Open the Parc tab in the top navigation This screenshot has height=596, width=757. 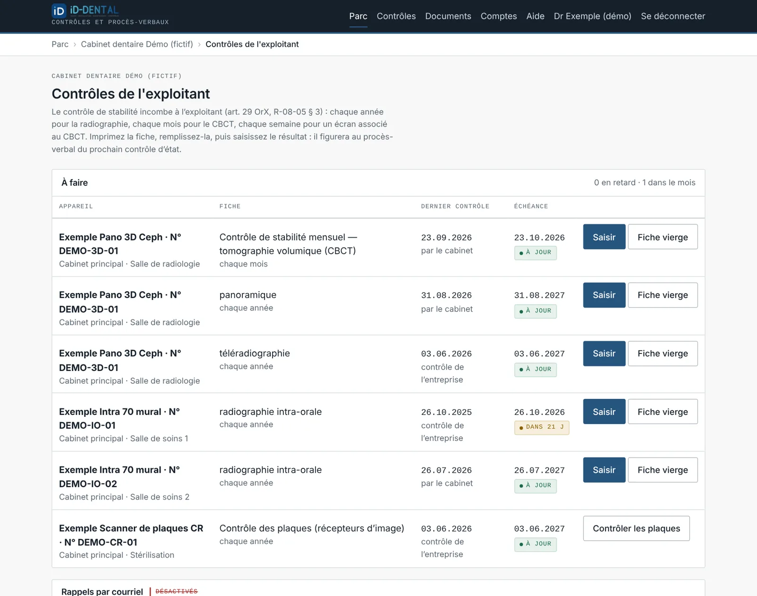(358, 16)
